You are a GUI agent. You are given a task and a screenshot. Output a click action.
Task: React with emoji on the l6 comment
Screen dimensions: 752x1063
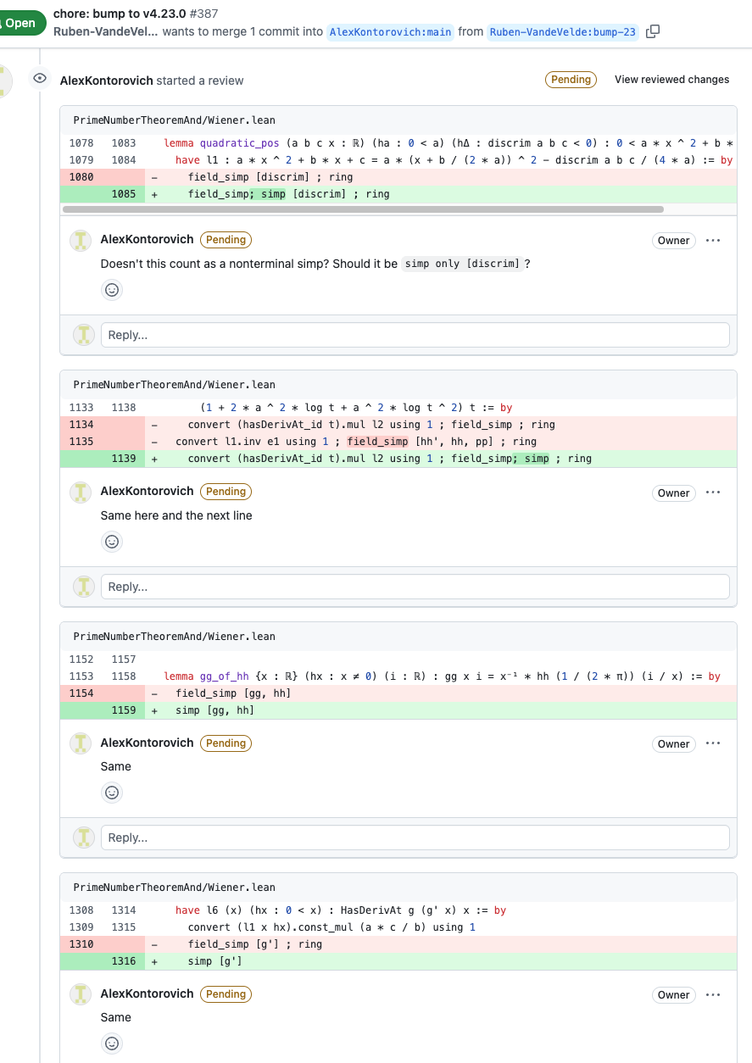(x=112, y=1044)
